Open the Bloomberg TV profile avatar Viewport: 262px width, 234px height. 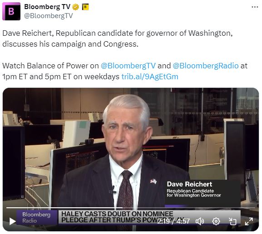tap(11, 11)
